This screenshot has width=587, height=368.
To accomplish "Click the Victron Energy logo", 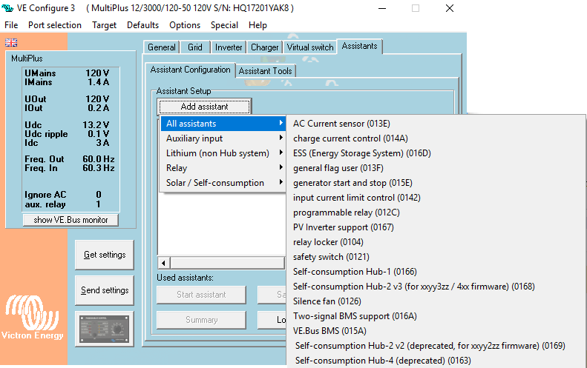I will pyautogui.click(x=33, y=317).
